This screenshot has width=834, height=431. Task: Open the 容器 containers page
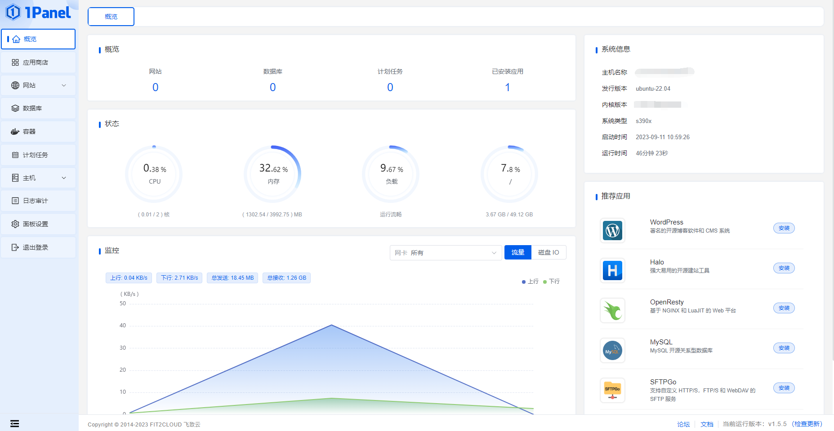click(x=38, y=132)
